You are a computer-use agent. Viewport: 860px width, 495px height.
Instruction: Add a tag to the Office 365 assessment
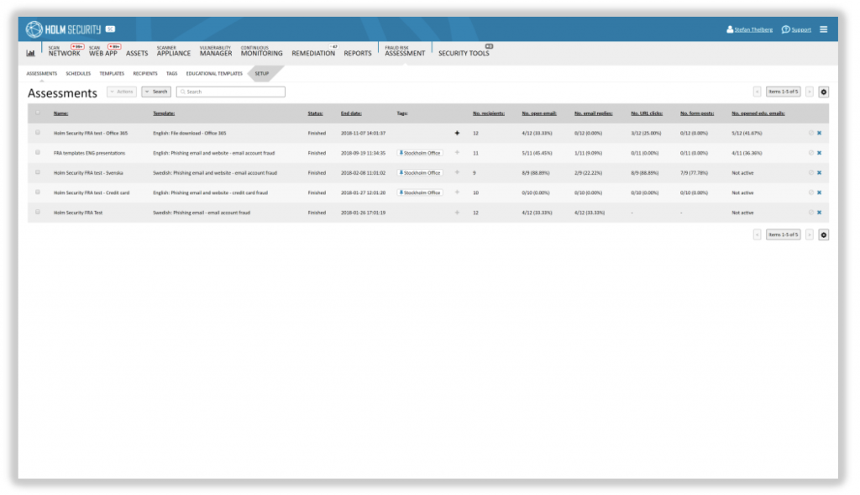pos(457,133)
